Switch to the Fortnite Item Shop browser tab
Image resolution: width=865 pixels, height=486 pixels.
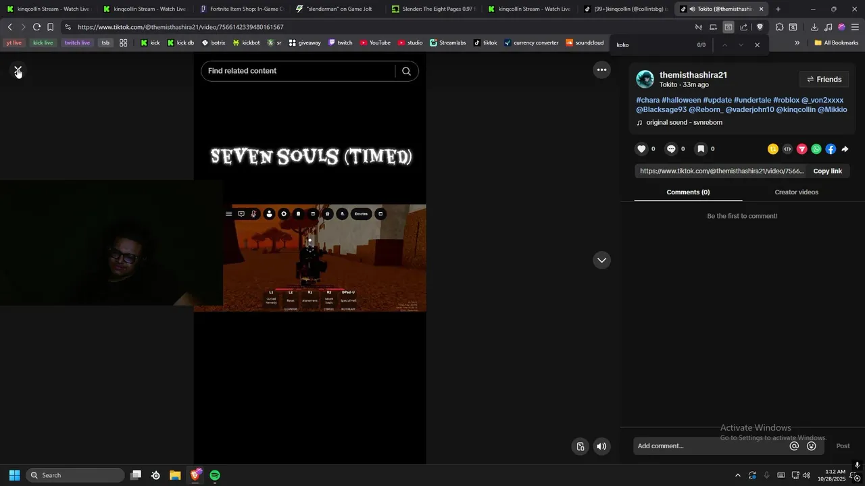(x=241, y=9)
